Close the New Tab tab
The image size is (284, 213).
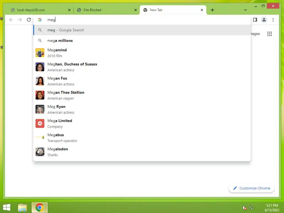click(202, 10)
